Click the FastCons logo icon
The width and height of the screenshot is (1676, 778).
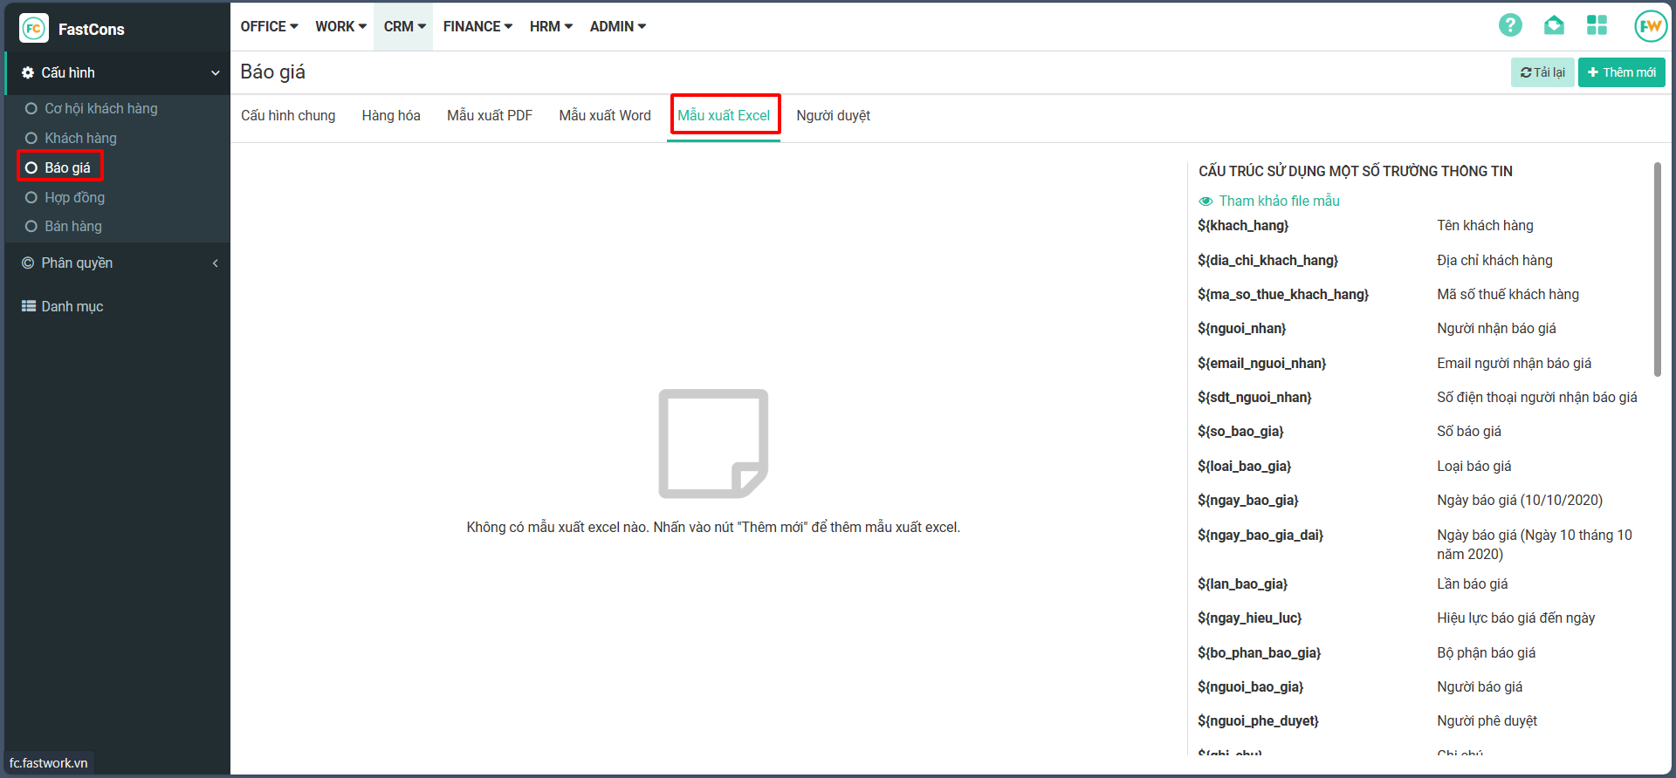(x=34, y=29)
